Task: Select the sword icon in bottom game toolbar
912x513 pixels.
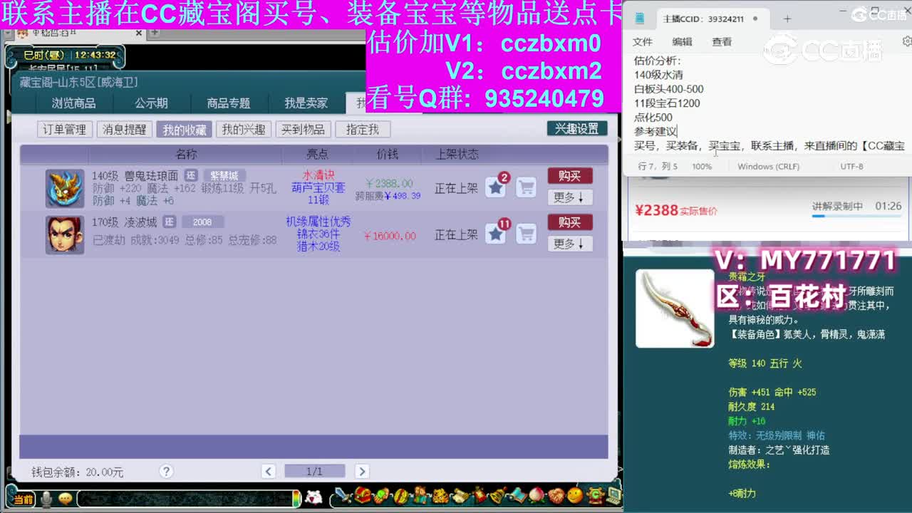Action: (x=343, y=494)
